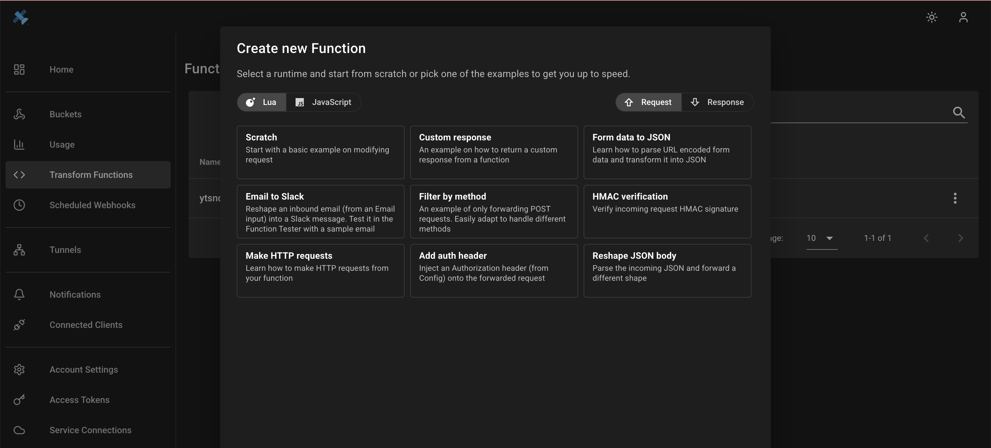991x448 pixels.
Task: Choose the Reshape JSON body template
Action: tap(667, 271)
